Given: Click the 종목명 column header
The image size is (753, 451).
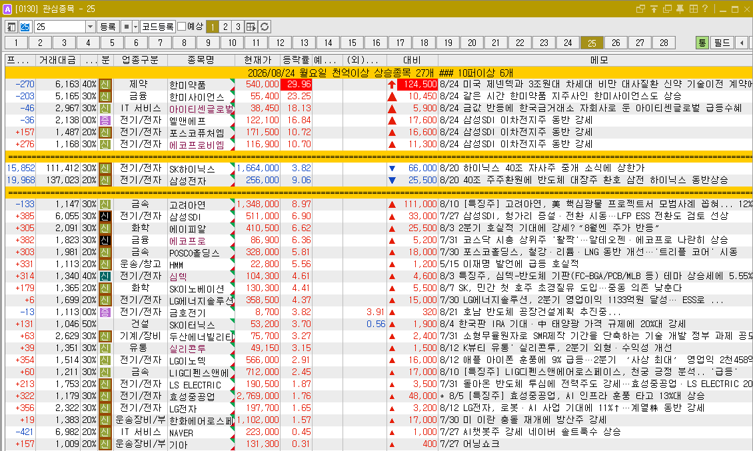Looking at the screenshot, I should 201,60.
